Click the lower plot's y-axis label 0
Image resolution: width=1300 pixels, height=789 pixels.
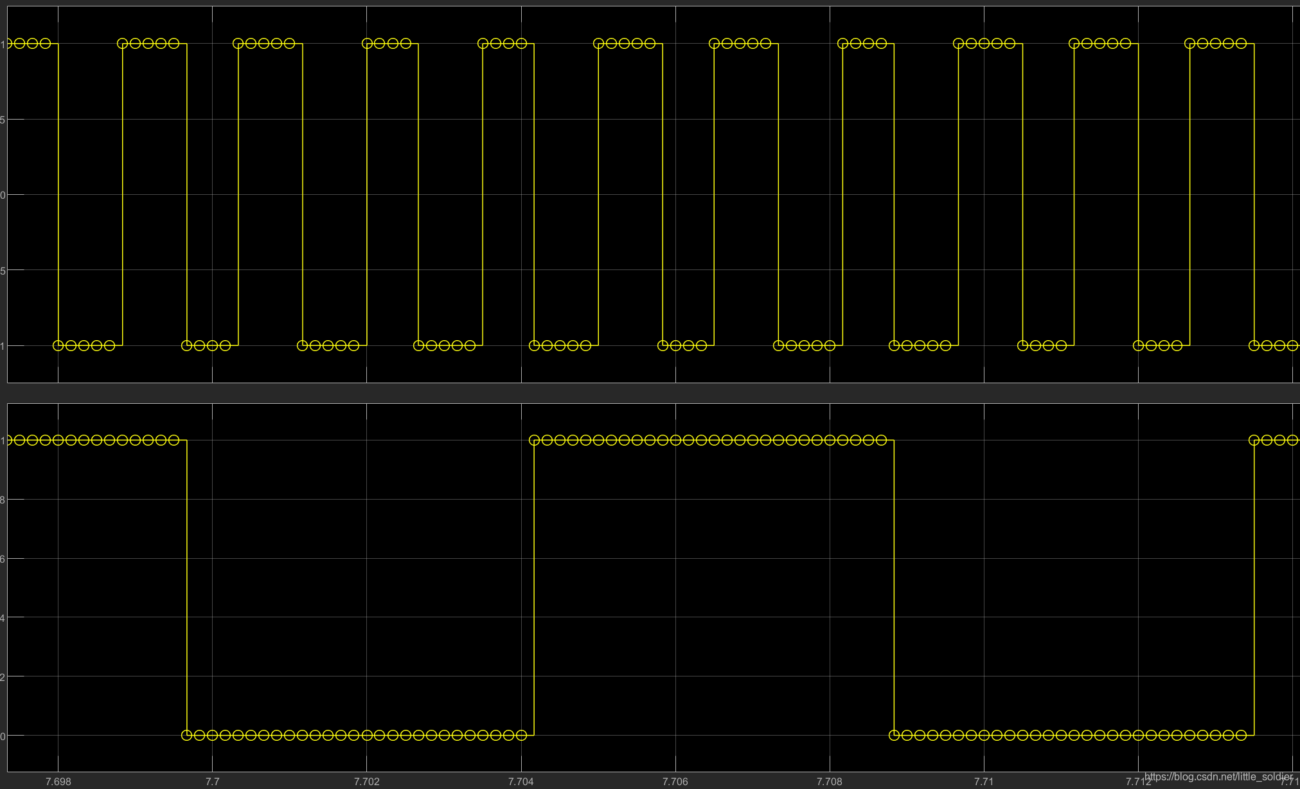point(3,735)
